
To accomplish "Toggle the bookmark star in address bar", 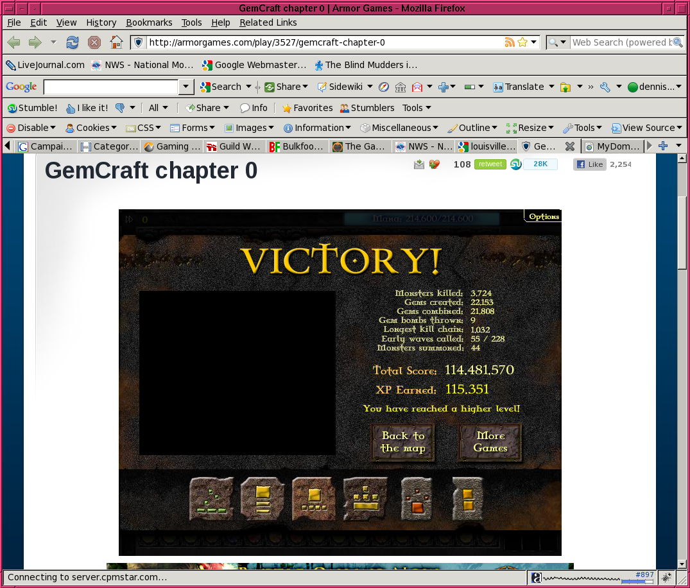I will pos(522,42).
